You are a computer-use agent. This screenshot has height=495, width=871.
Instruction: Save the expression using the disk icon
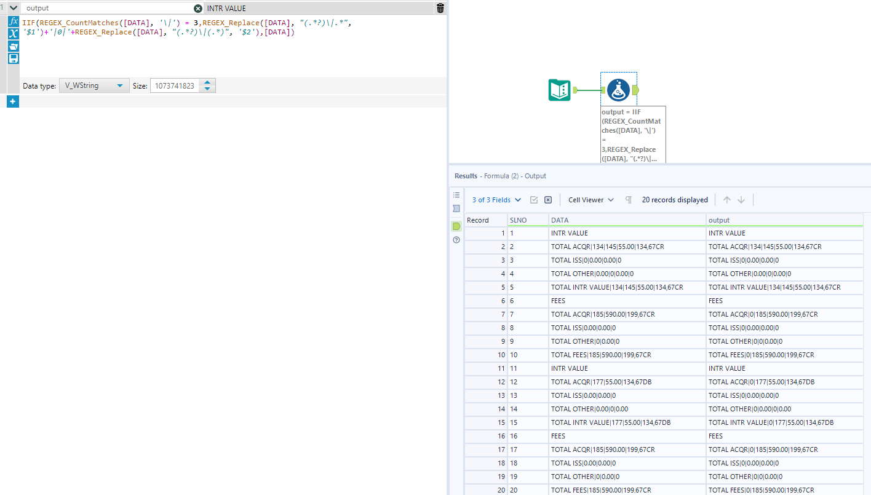pyautogui.click(x=13, y=58)
